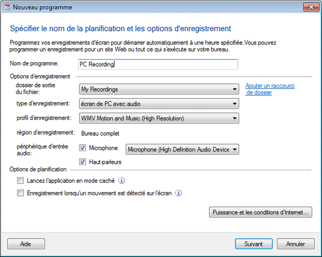Click the Nouveau programme title bar icon
322x257 pixels.
coord(6,8)
